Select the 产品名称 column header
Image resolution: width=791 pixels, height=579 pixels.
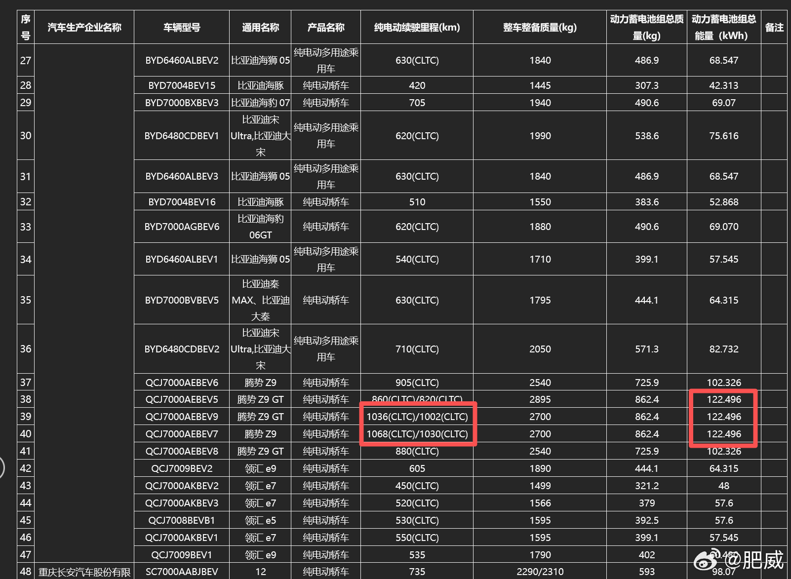pos(326,27)
